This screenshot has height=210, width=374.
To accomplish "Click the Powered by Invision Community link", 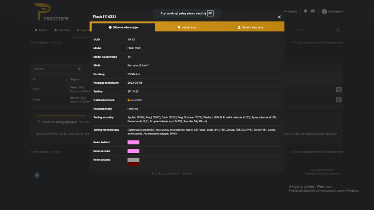I will [x=322, y=173].
